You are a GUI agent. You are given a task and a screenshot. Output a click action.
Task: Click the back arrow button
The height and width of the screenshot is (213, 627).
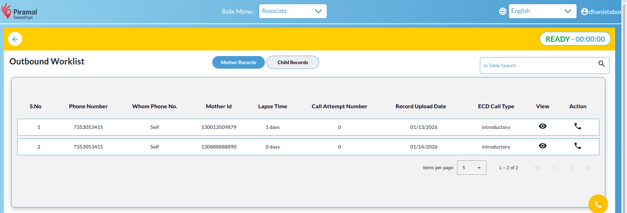[x=15, y=39]
